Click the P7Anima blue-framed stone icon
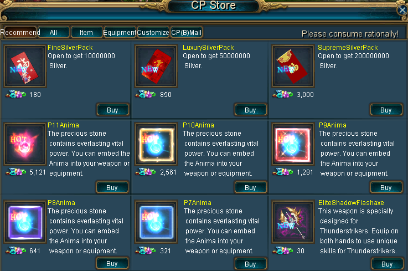408x271 pixels. [x=156, y=222]
